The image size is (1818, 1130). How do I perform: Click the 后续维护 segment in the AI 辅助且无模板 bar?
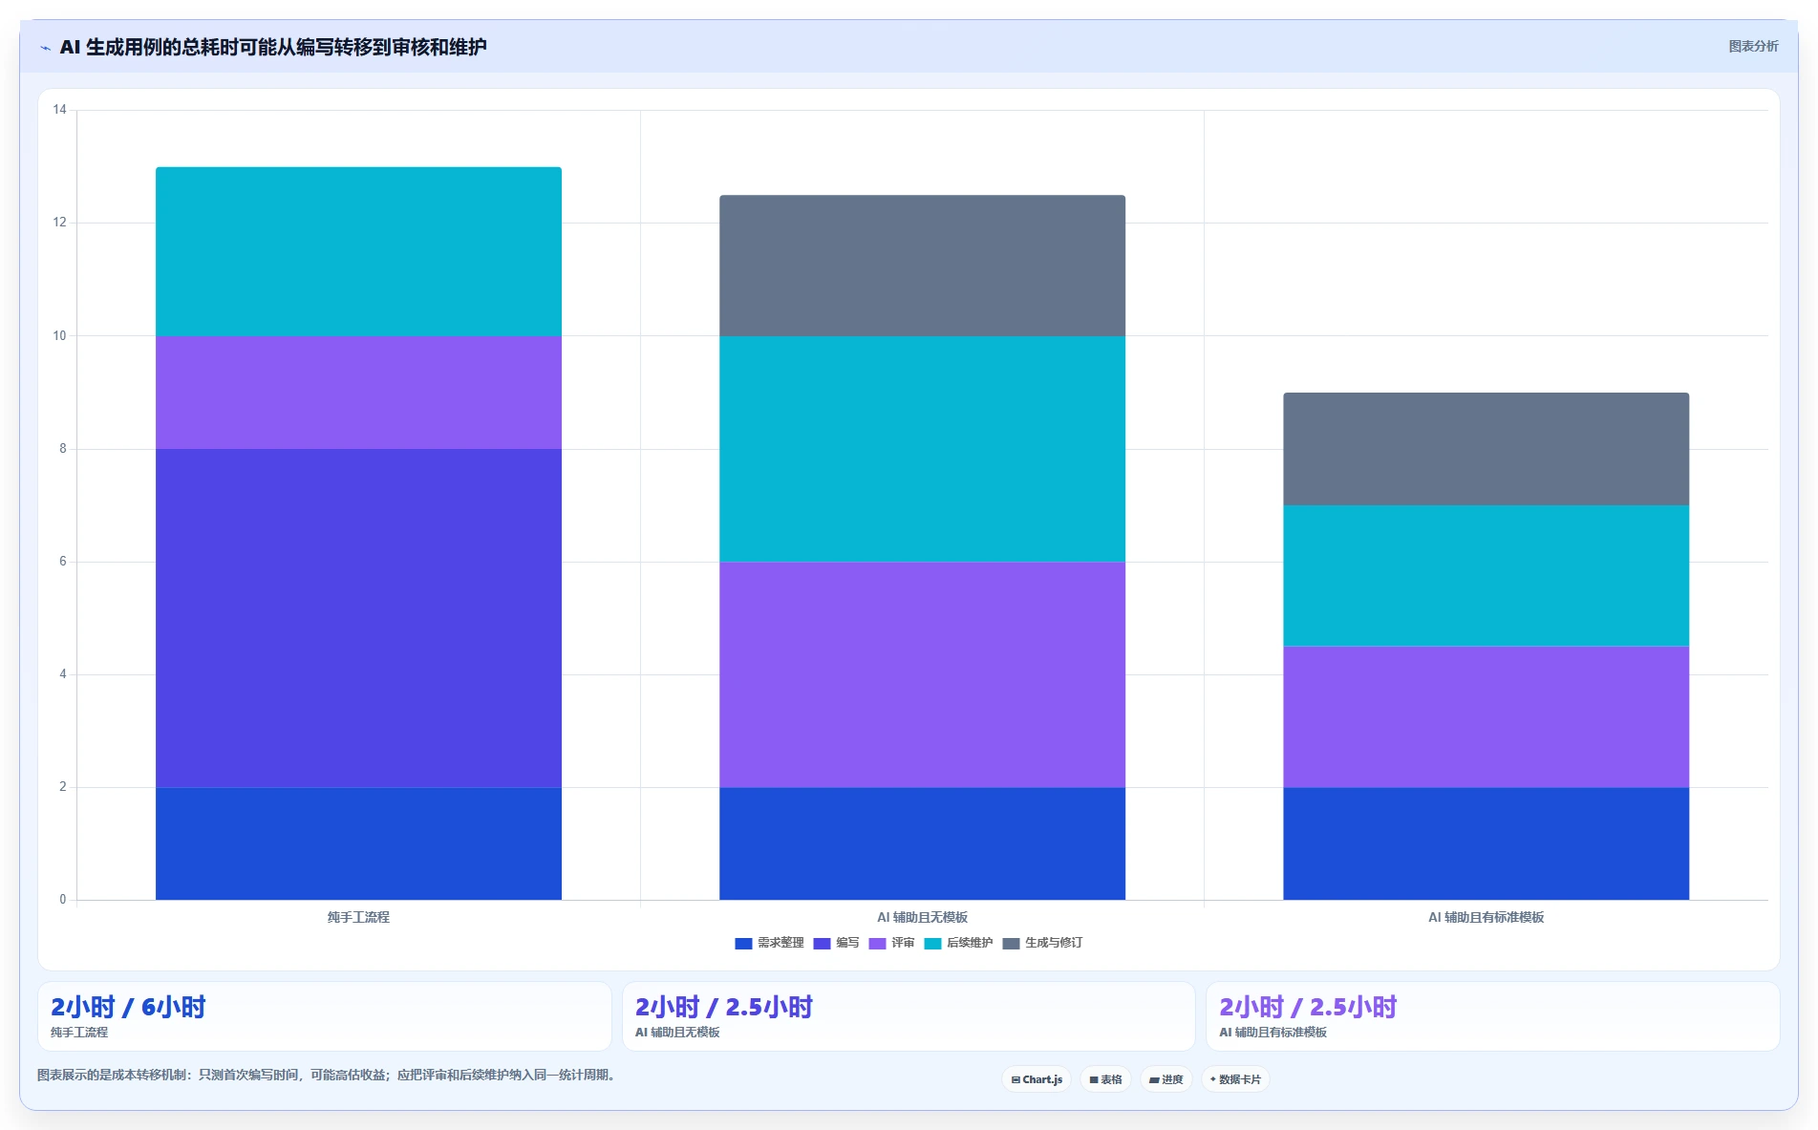pyautogui.click(x=922, y=449)
